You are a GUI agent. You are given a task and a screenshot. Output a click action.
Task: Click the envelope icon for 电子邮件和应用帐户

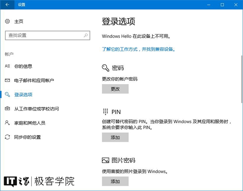7,80
